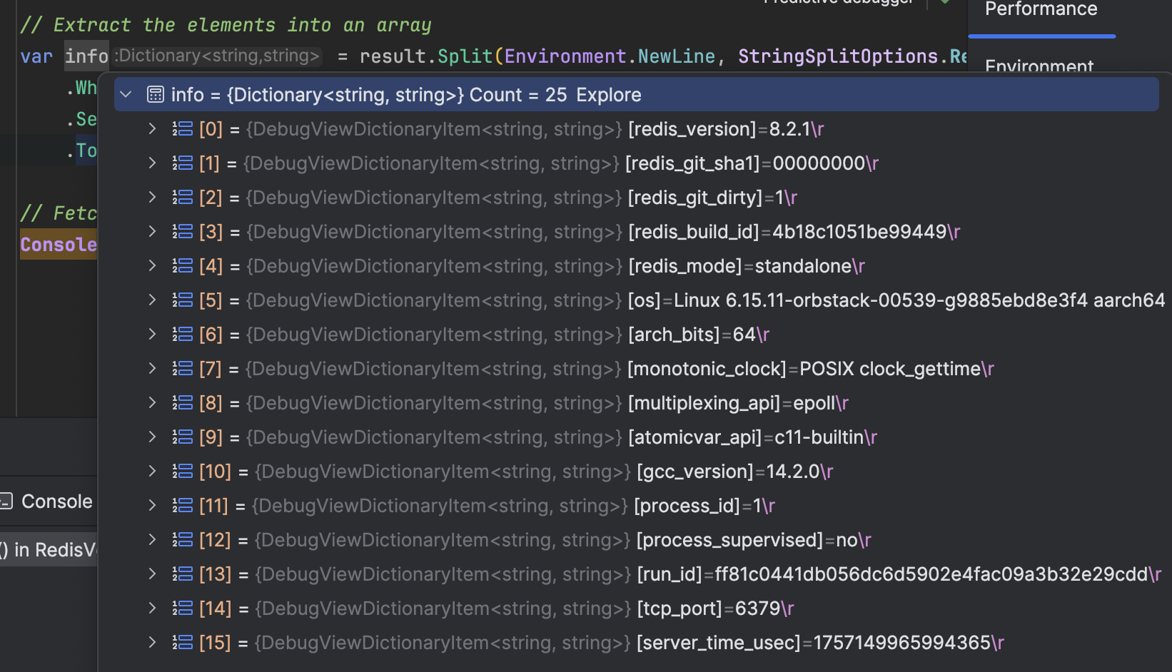Click list icon for [9] atomicvar_api
Screen dimensions: 1172x672
(183, 437)
